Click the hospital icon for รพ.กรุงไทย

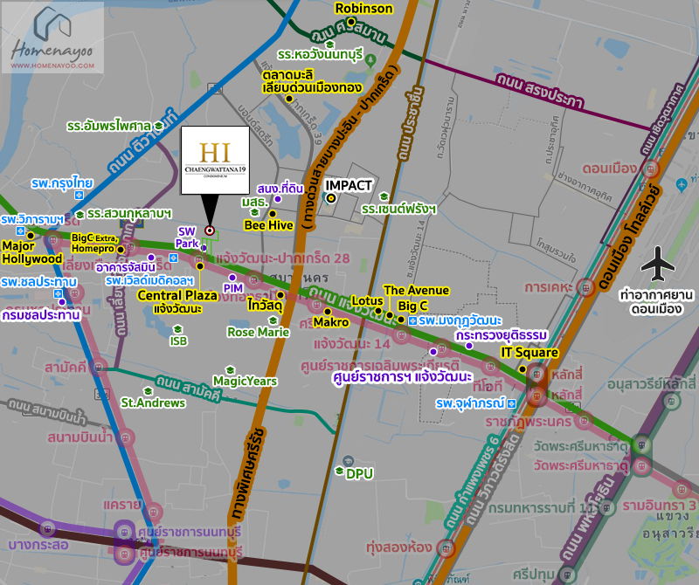[79, 196]
